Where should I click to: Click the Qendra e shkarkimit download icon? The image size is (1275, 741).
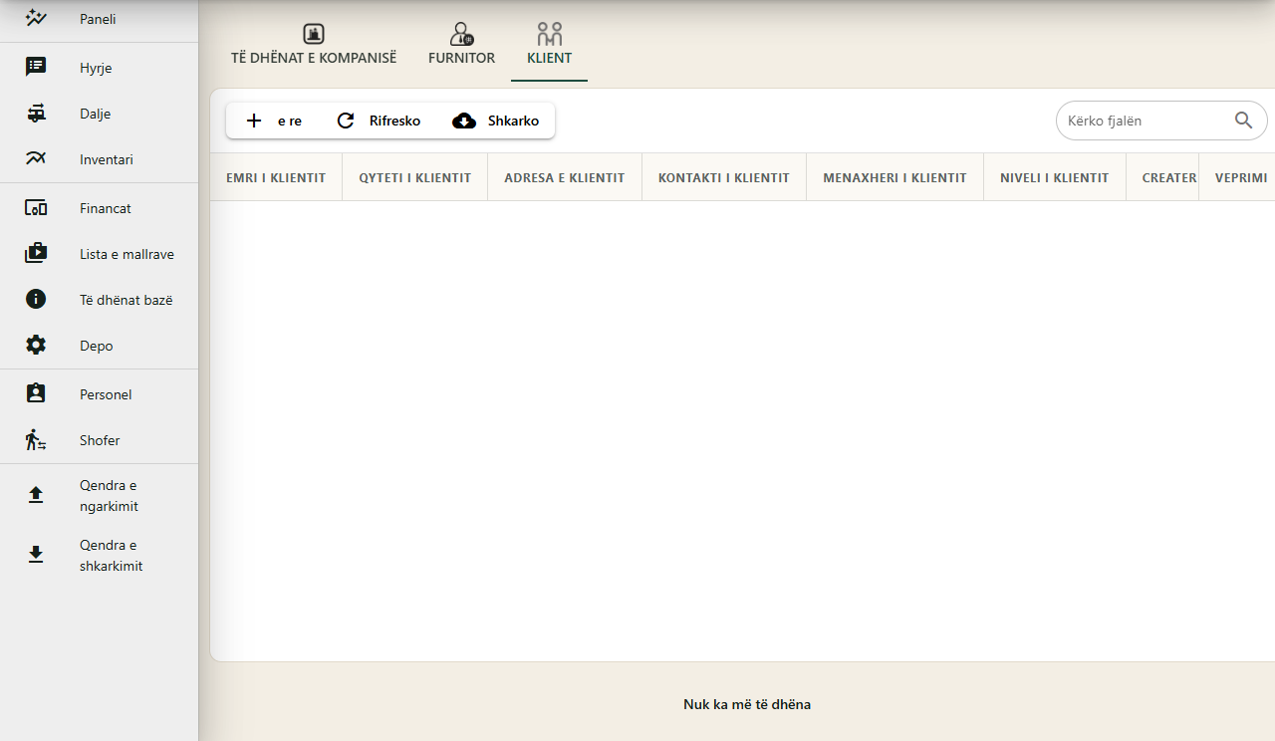point(36,555)
